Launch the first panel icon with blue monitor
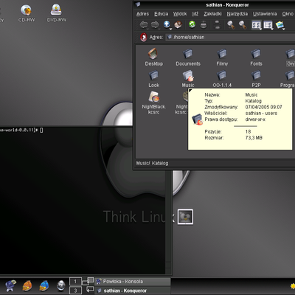This screenshot has height=295, width=295. click(10, 285)
